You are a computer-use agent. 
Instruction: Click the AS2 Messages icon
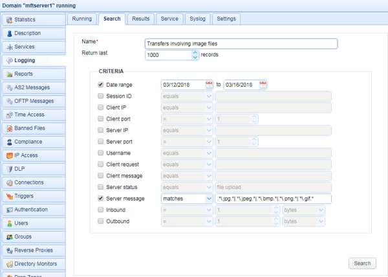[x=10, y=87]
